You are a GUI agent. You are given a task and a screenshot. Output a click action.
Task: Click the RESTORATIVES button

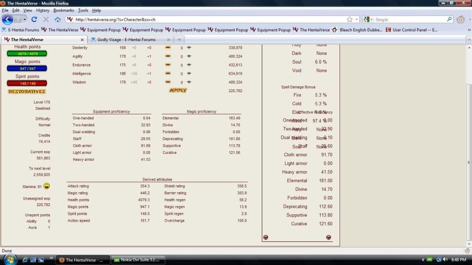(x=27, y=91)
